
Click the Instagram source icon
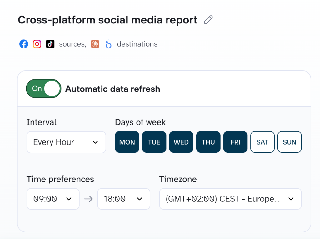click(x=37, y=44)
